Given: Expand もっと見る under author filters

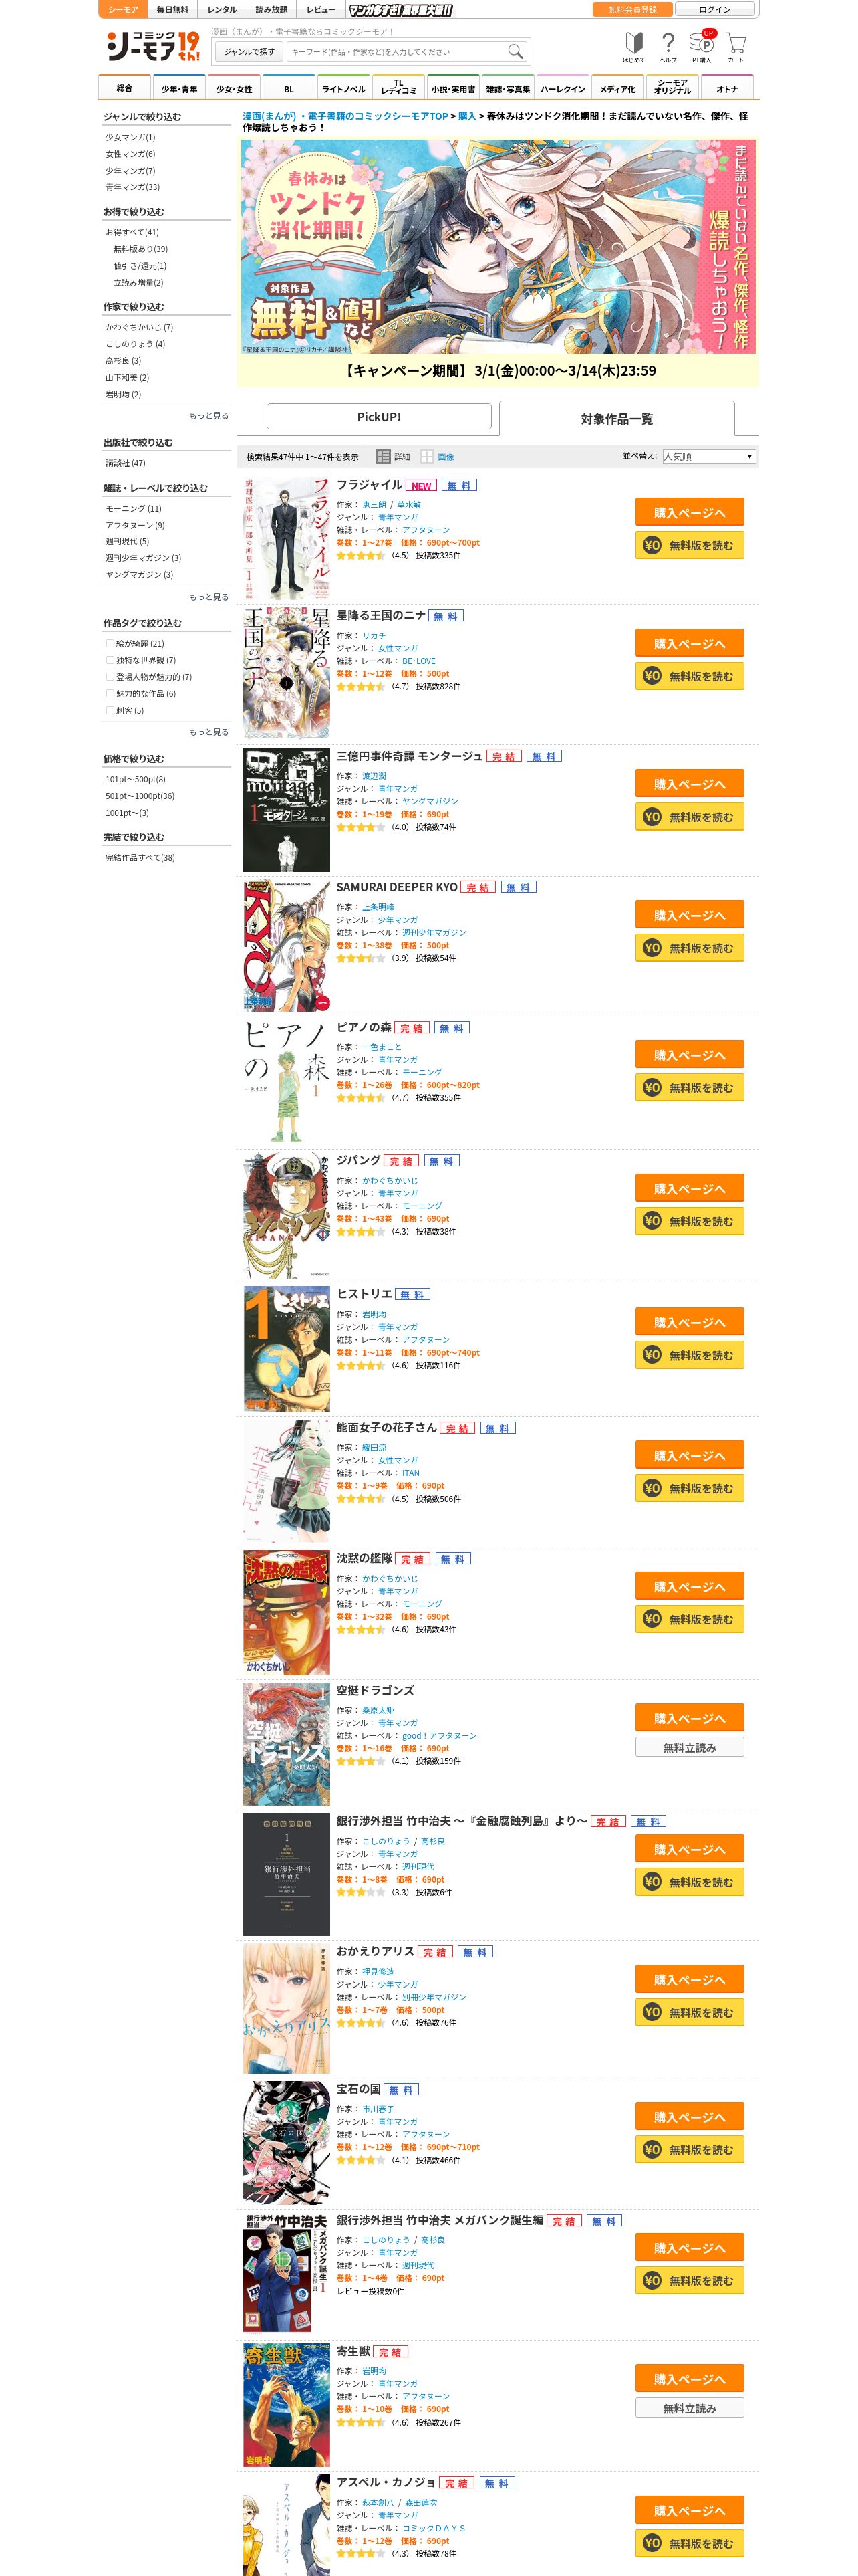Looking at the screenshot, I should click(x=208, y=416).
